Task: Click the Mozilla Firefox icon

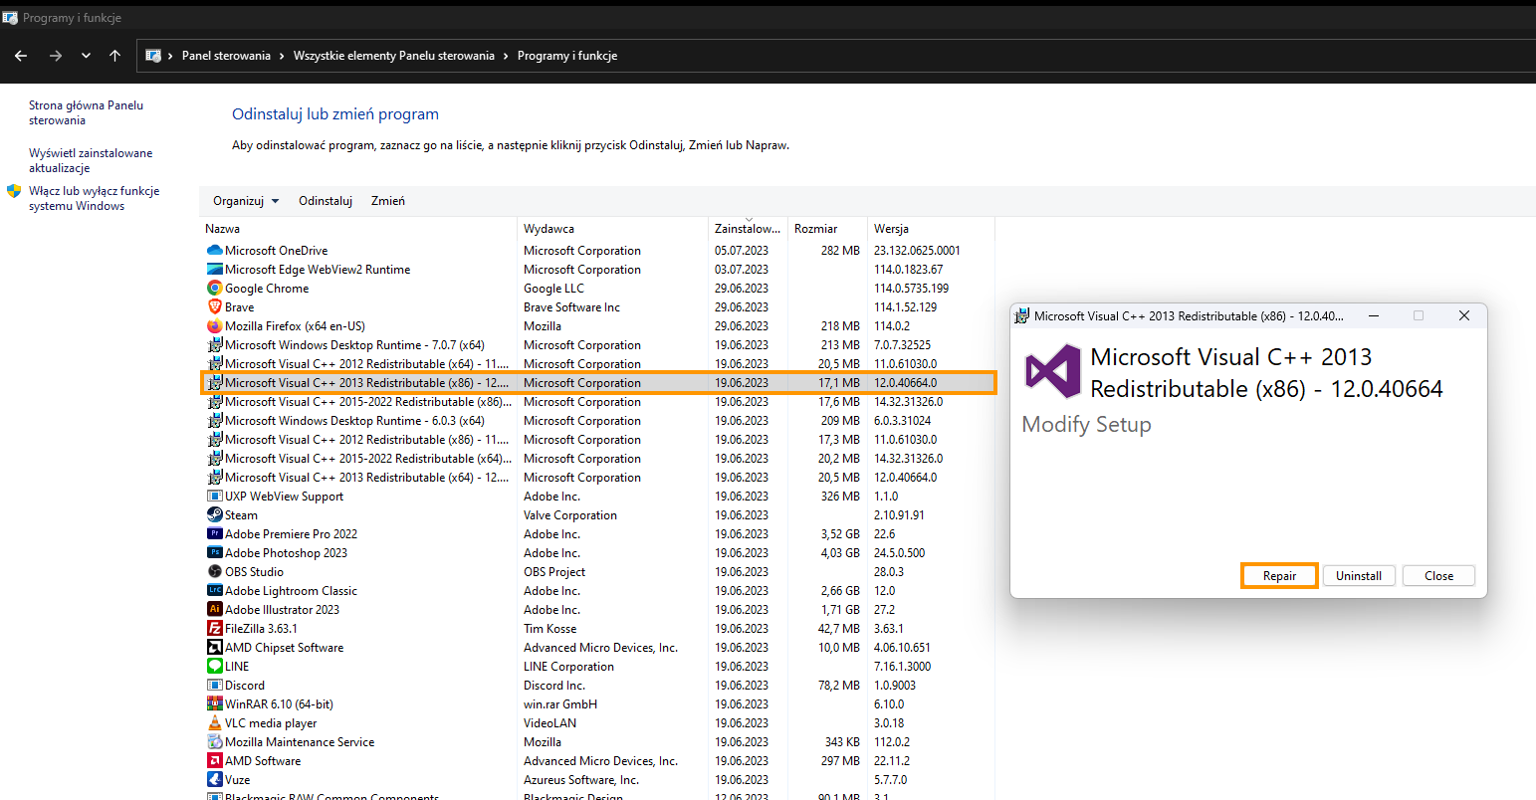Action: pyautogui.click(x=214, y=326)
